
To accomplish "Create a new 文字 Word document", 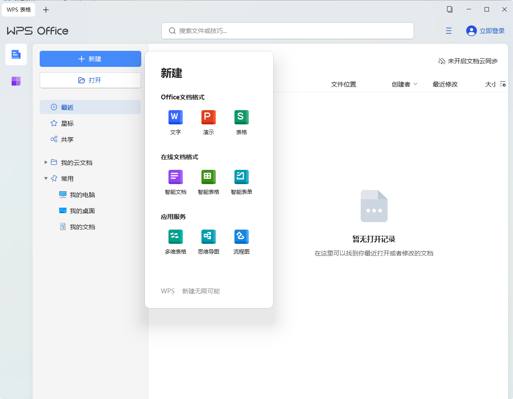I will tap(175, 123).
